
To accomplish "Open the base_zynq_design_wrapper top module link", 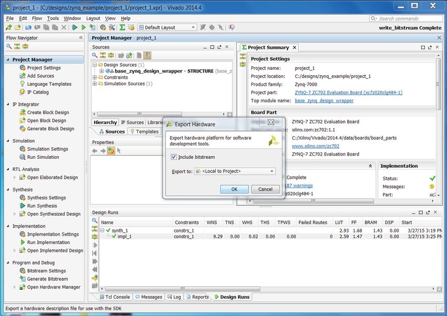I will tap(324, 100).
